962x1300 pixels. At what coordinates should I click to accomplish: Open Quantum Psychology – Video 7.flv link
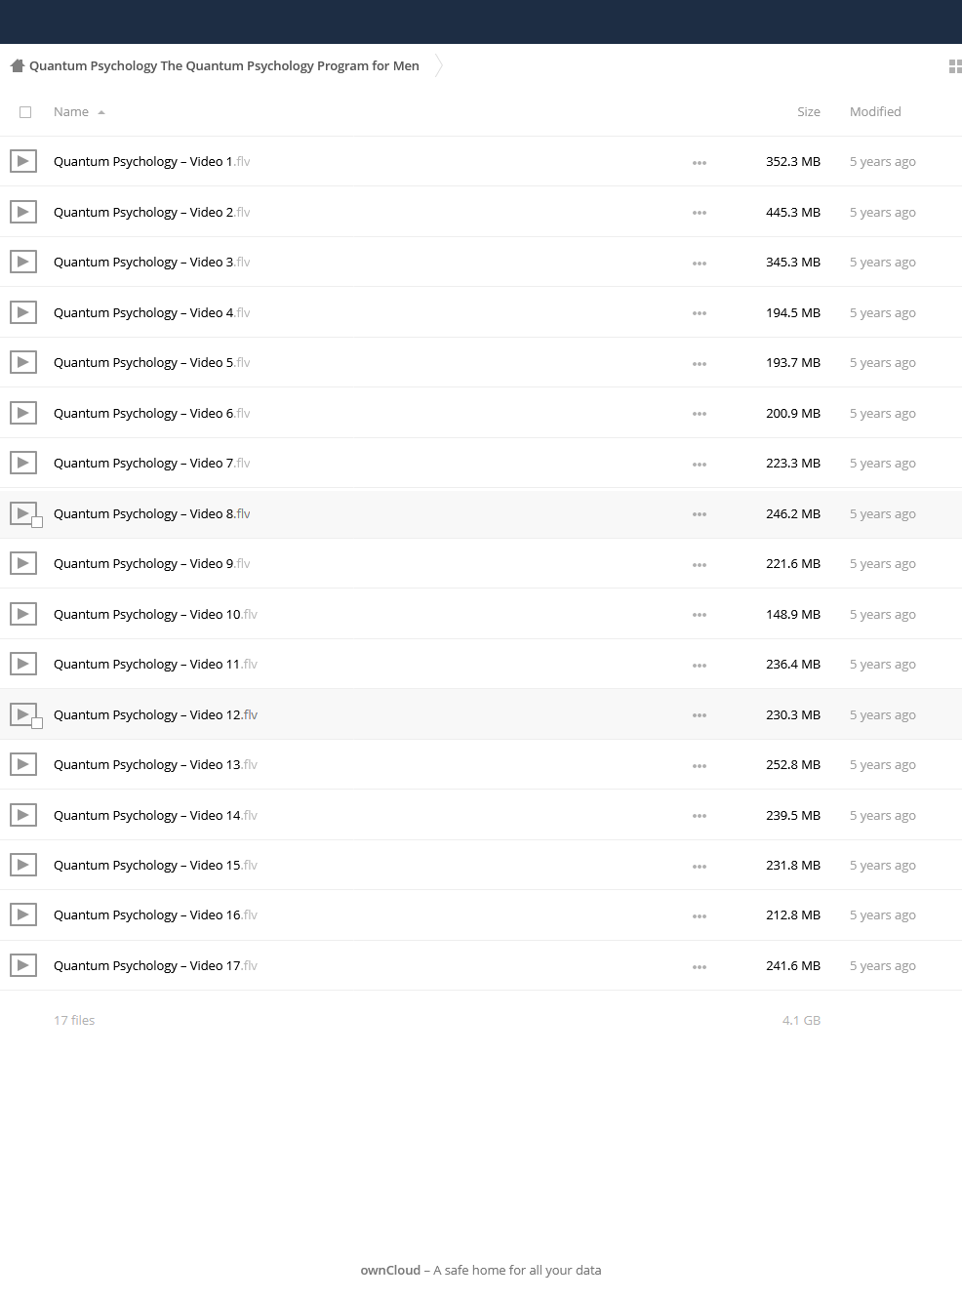click(151, 463)
